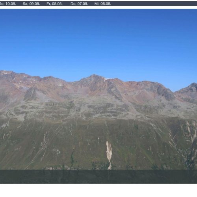
Task: Choose the Mi. 06.08. date tab
Action: pyautogui.click(x=103, y=4)
